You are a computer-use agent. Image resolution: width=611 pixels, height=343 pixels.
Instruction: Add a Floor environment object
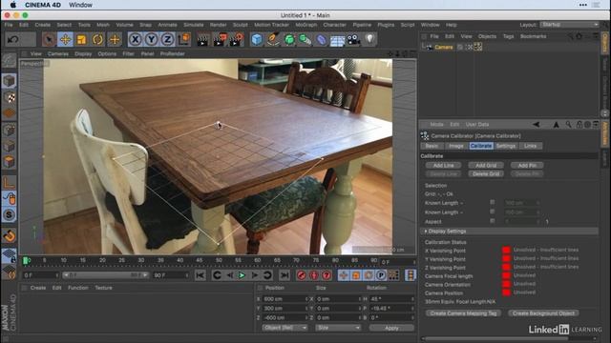tap(337, 40)
